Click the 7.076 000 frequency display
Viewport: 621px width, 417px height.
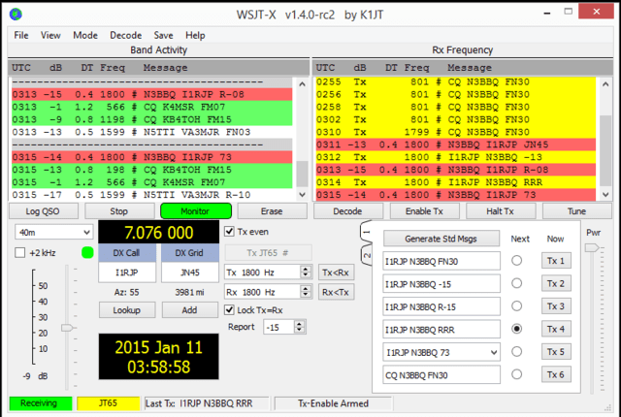pos(158,232)
